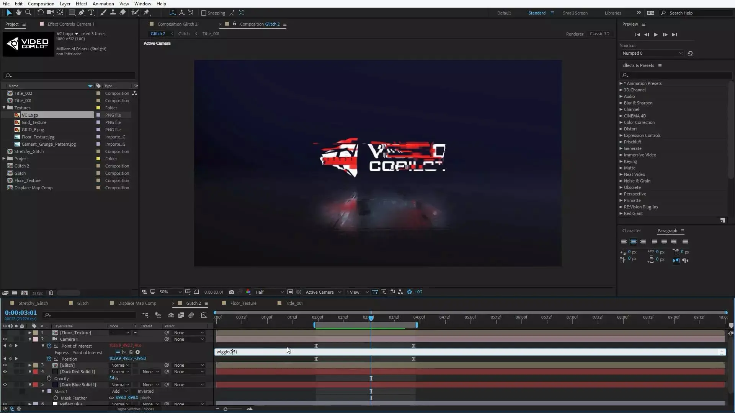Hide the Glitch layer eye icon

5,366
